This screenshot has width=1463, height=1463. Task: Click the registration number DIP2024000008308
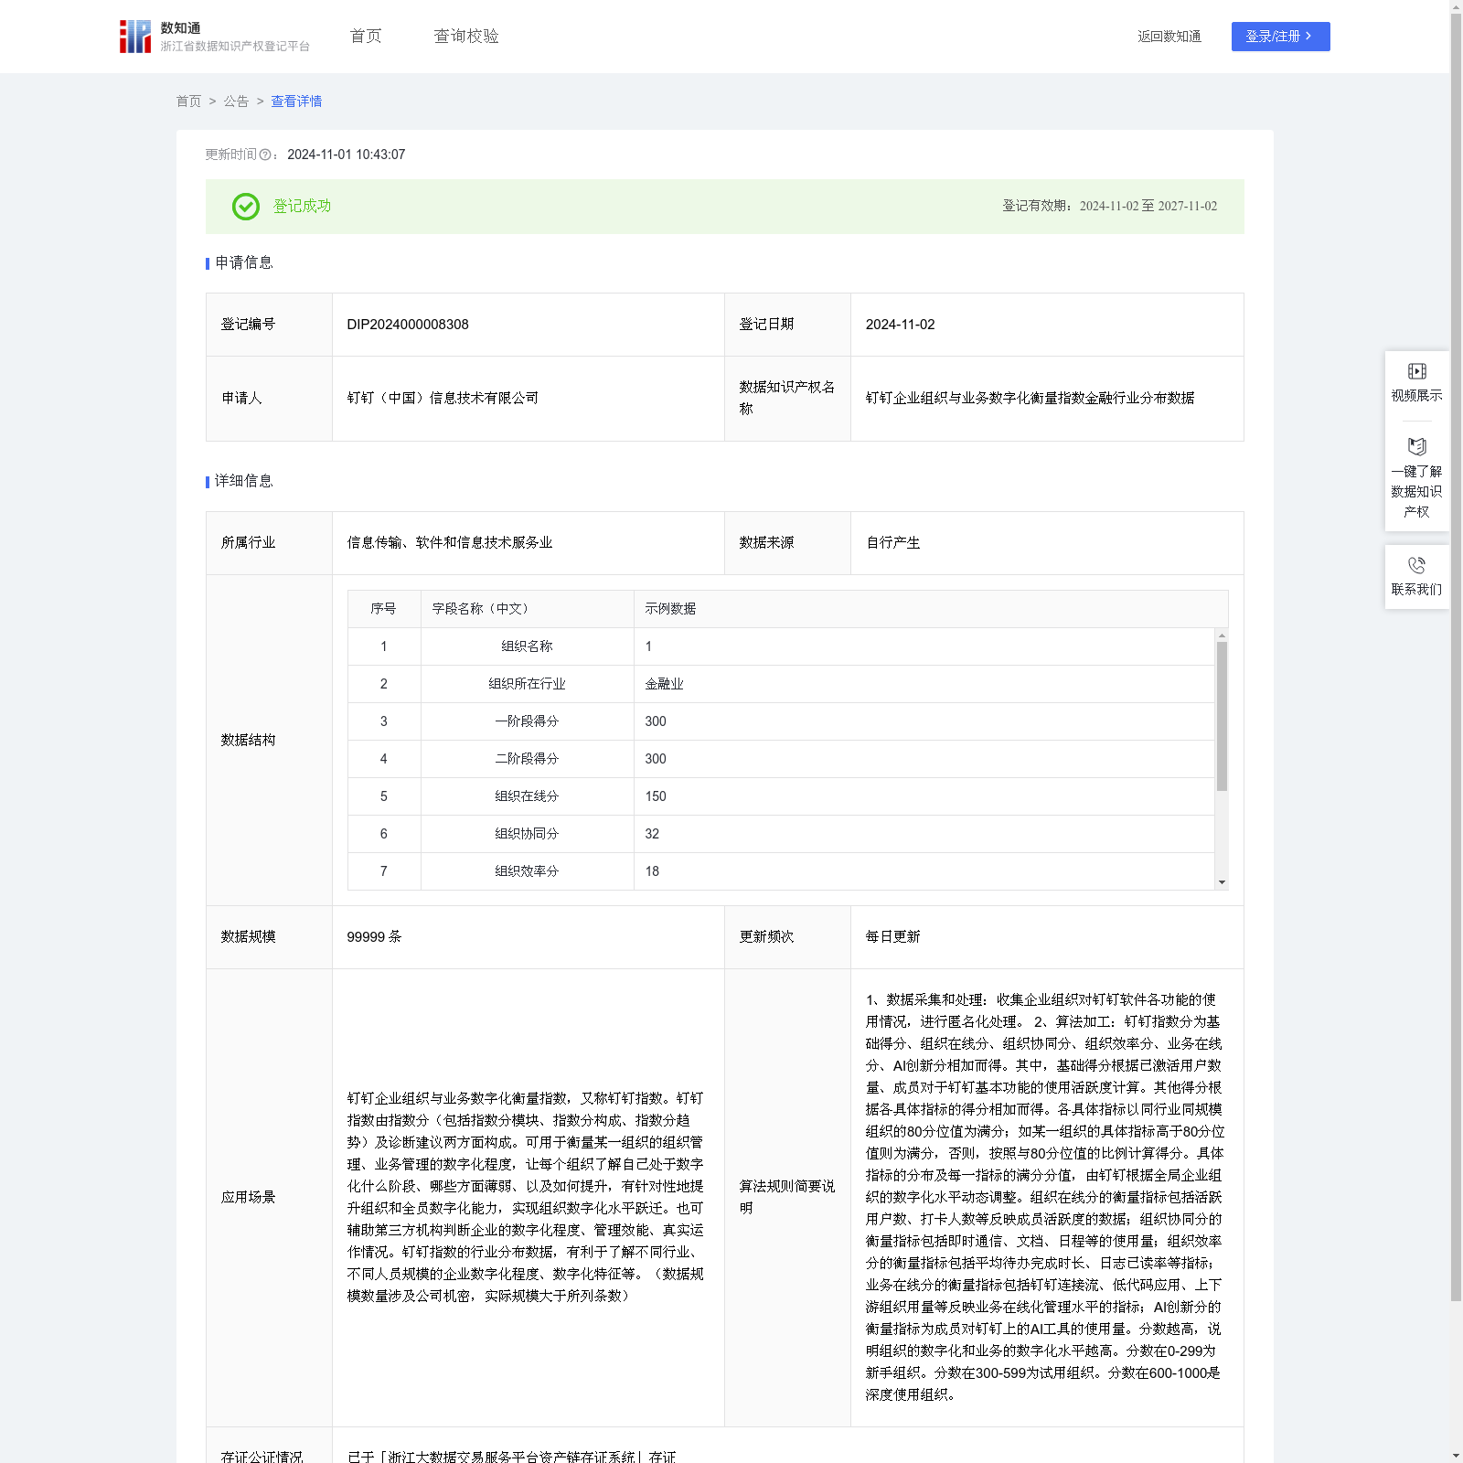[408, 325]
